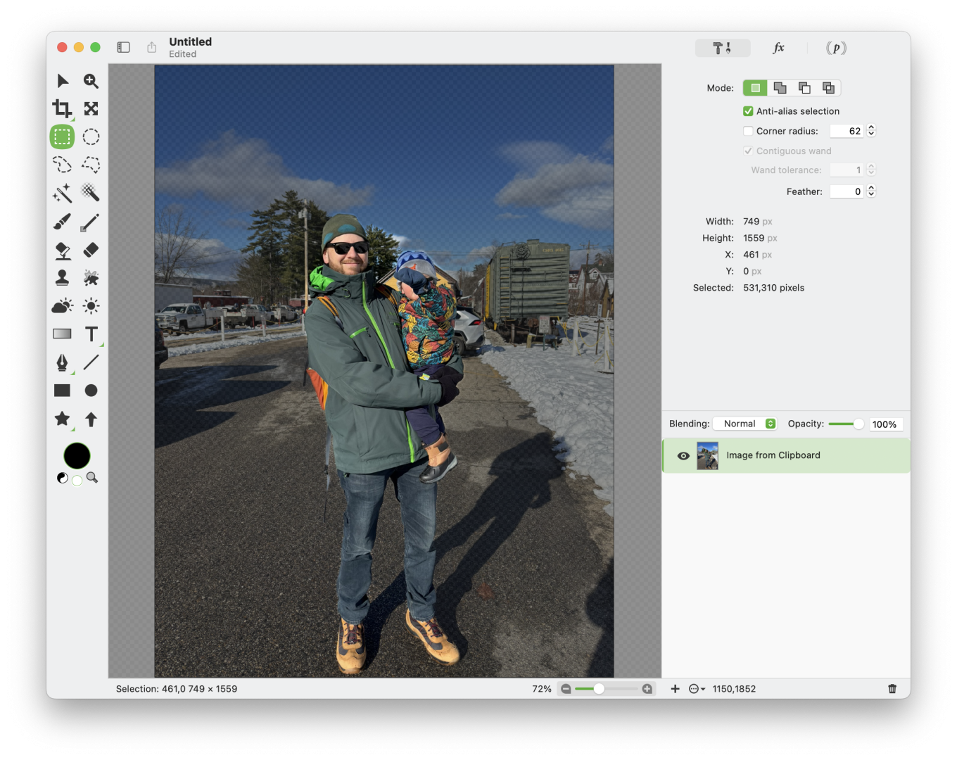This screenshot has width=957, height=760.
Task: Enable the Corner radius checkbox
Action: coord(748,131)
